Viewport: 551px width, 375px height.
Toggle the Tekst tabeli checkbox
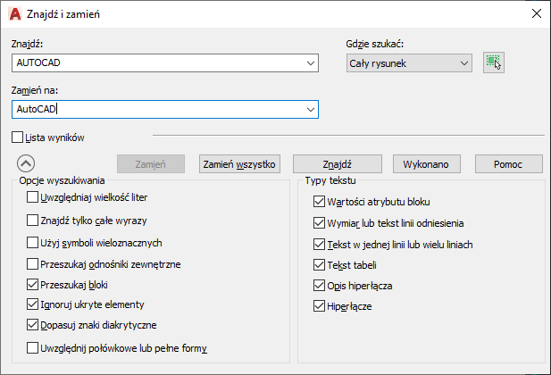(x=320, y=264)
